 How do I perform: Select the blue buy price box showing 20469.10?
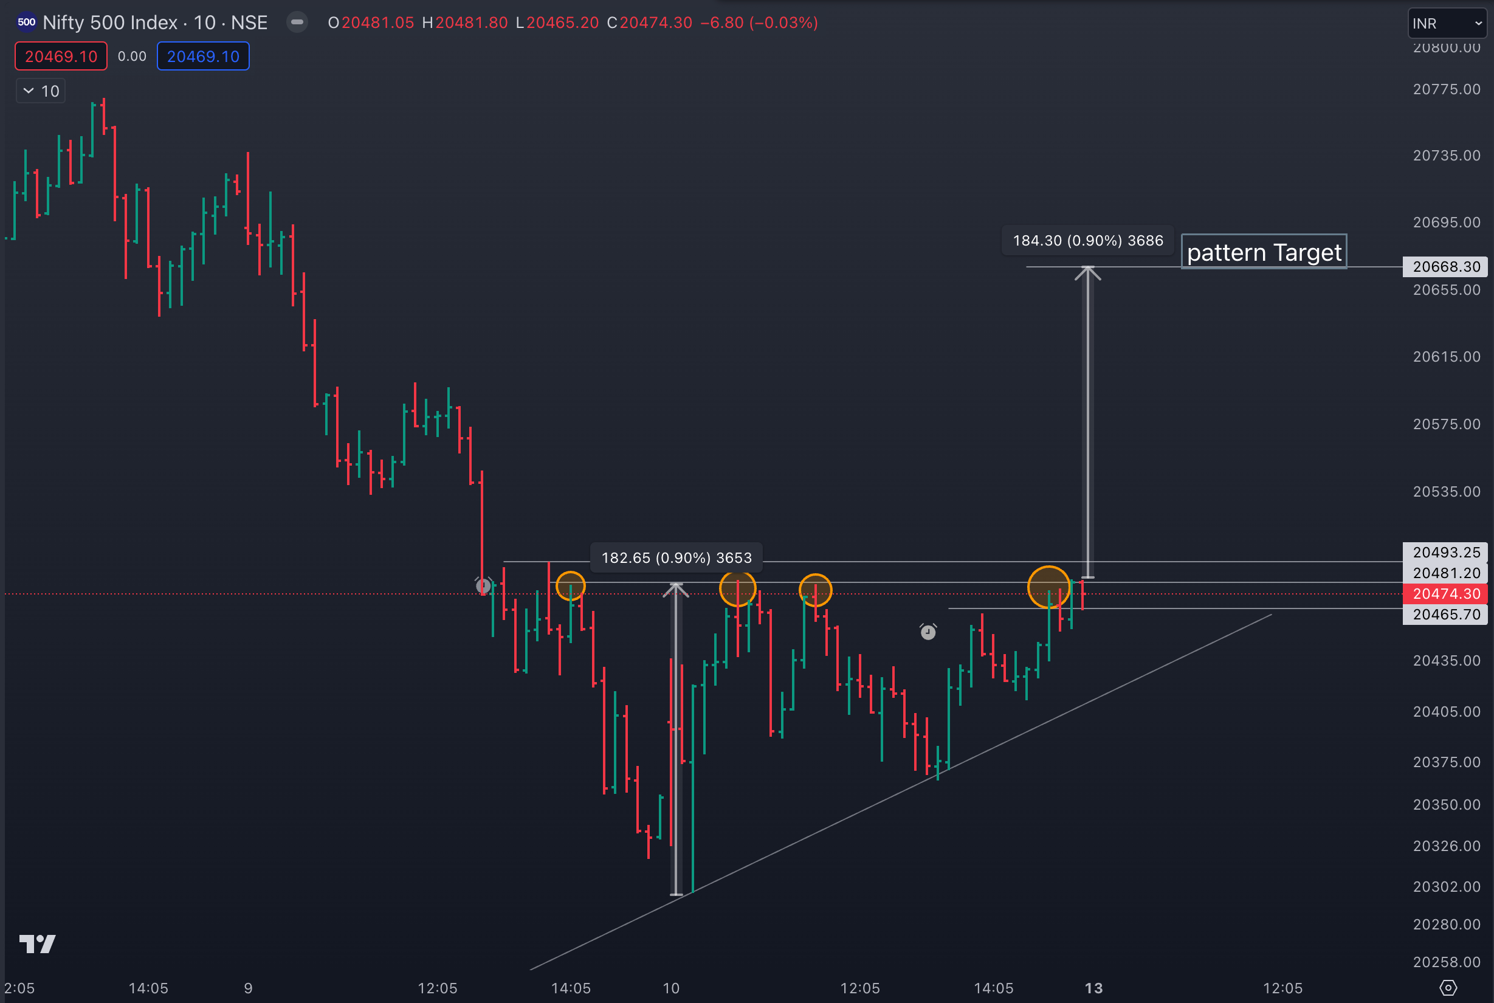coord(203,56)
